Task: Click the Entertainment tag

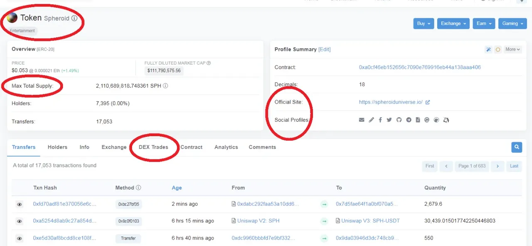Action: tap(22, 31)
